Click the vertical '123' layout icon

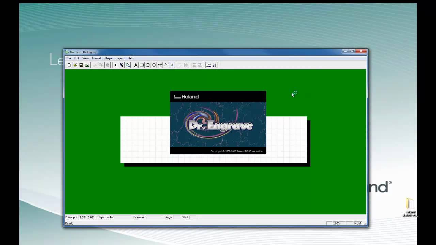point(214,65)
